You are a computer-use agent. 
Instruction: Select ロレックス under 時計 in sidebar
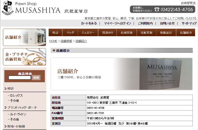tap(16, 96)
